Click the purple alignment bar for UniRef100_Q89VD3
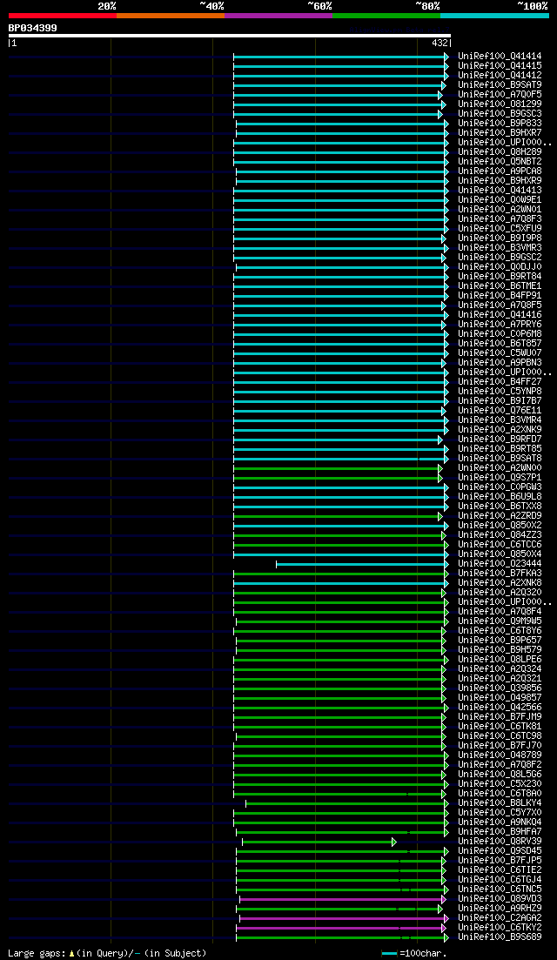Viewport: 557px width, 960px height. tap(341, 899)
